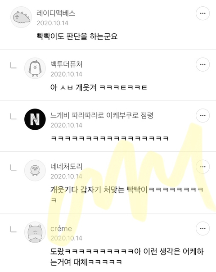
Task: Open more options for 백투더퓨처's reply
Action: [202, 64]
